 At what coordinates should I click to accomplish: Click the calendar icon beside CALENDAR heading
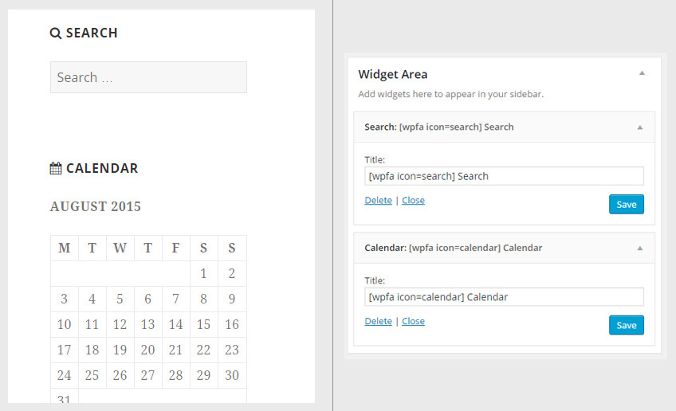pyautogui.click(x=56, y=169)
